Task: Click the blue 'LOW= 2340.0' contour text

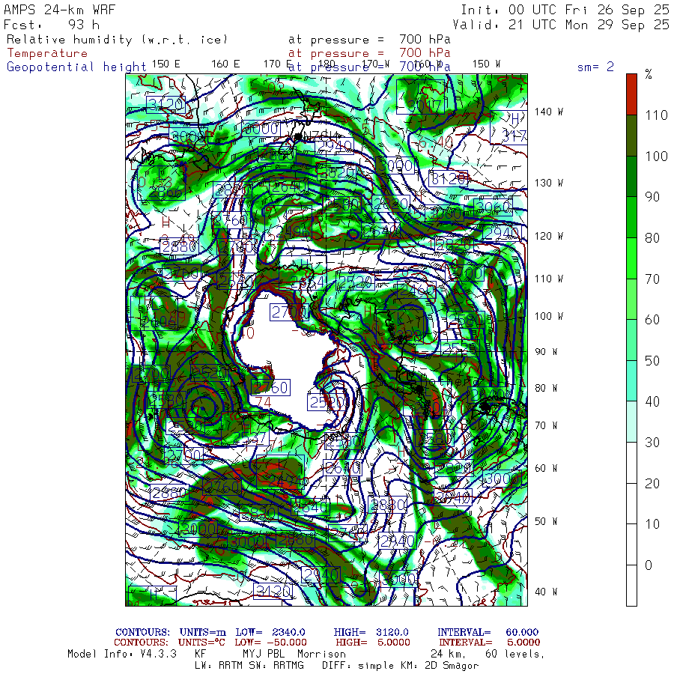Action: (x=270, y=632)
